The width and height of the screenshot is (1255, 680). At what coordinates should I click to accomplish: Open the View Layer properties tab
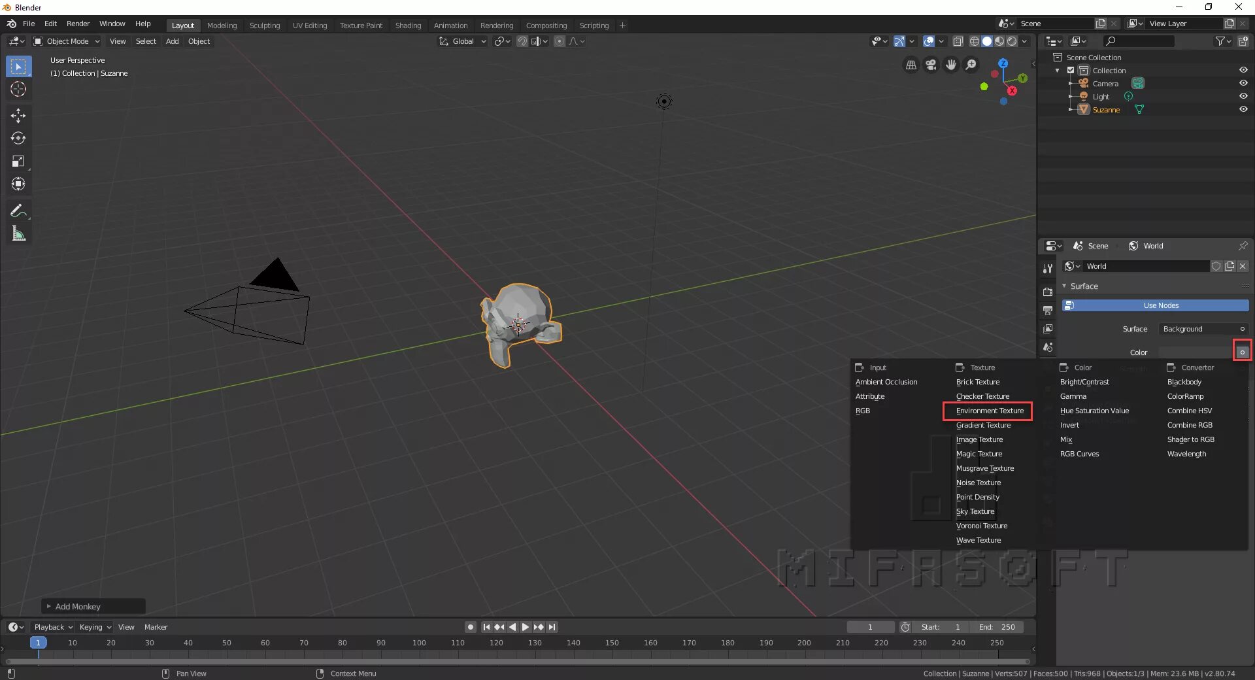pyautogui.click(x=1048, y=328)
